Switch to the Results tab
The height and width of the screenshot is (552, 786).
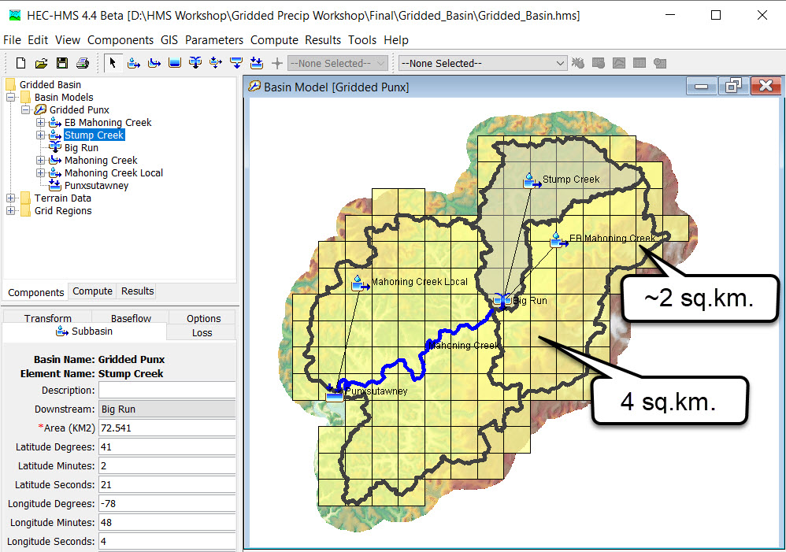(137, 291)
